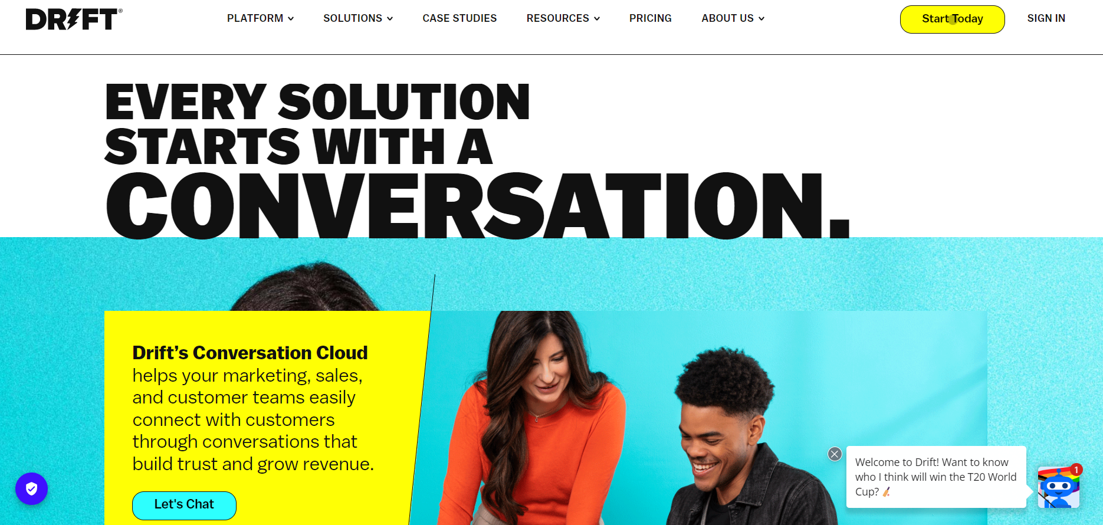Open the purple privacy shield icon
Screen dimensions: 1103x525
(31, 488)
